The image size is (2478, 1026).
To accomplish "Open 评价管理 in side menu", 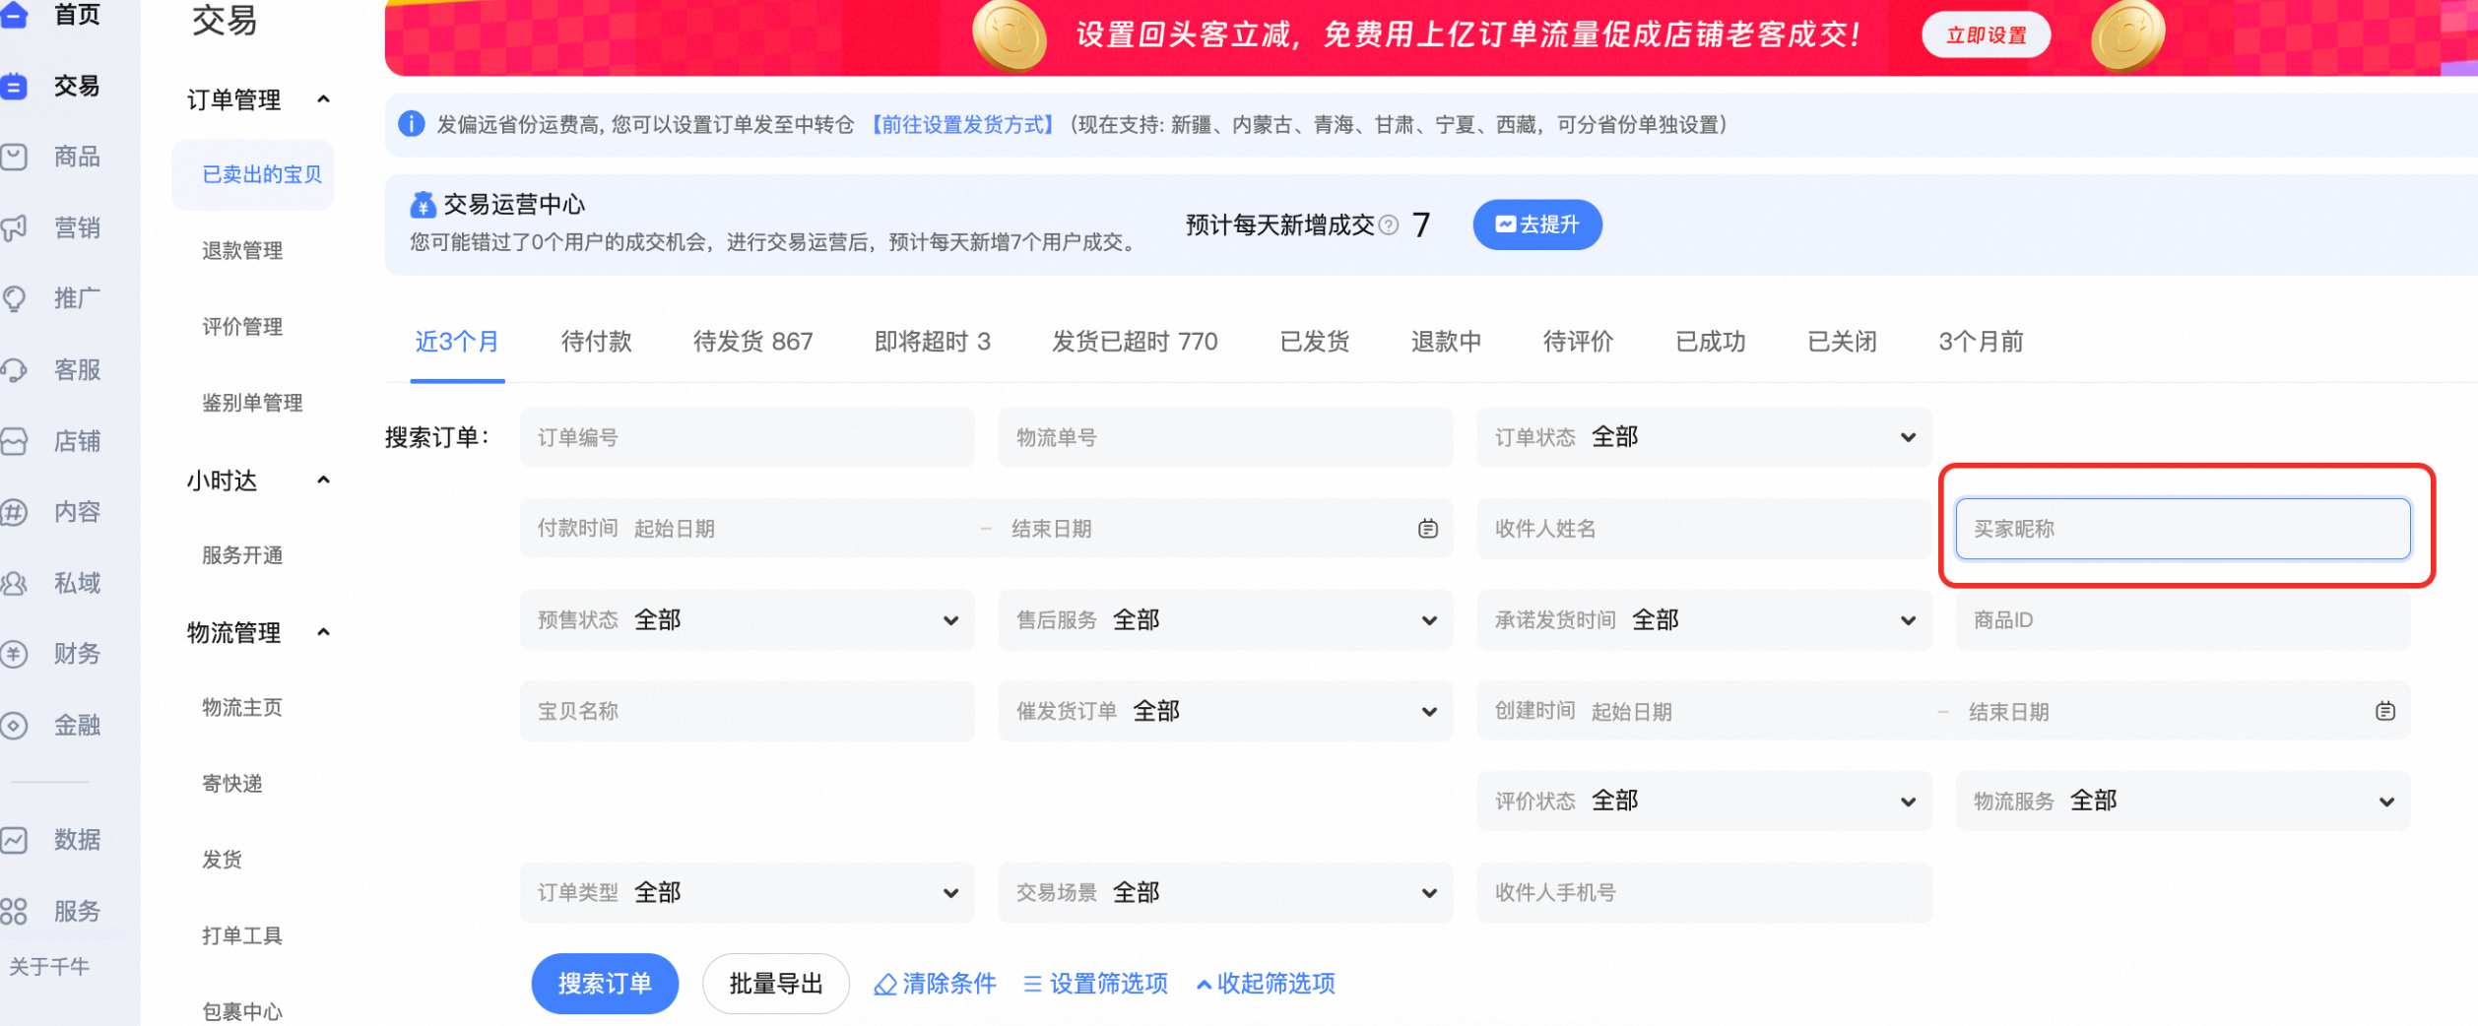I will click(242, 327).
